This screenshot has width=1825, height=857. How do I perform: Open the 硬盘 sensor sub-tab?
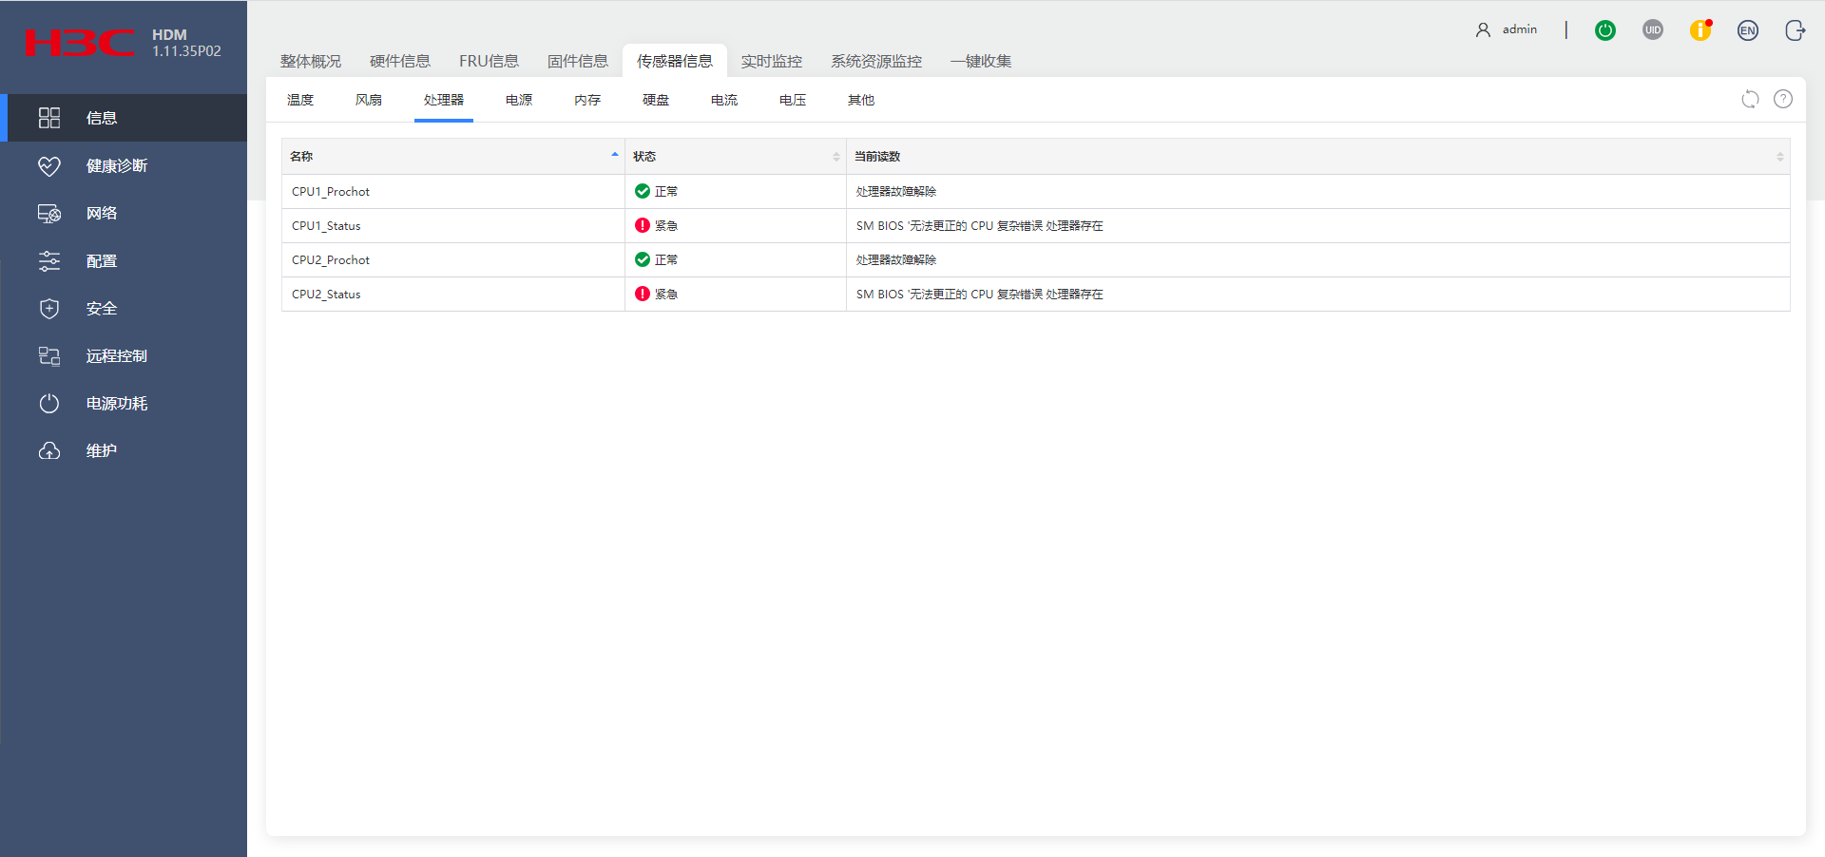656,100
